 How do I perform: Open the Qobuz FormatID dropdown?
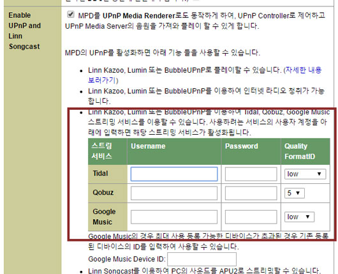pos(294,193)
